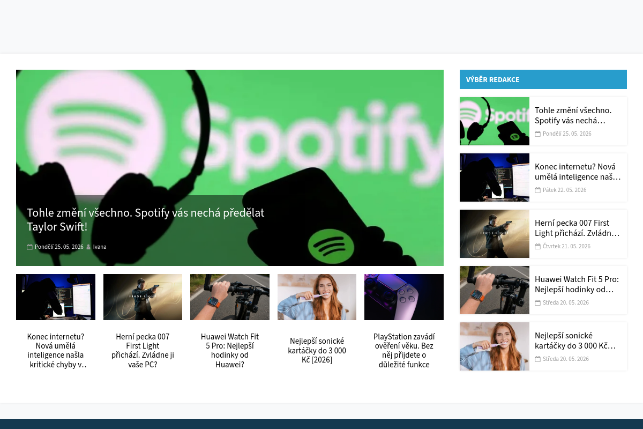The width and height of the screenshot is (643, 429).
Task: Open toothbrush thumbnail under the banner
Action: [x=317, y=297]
